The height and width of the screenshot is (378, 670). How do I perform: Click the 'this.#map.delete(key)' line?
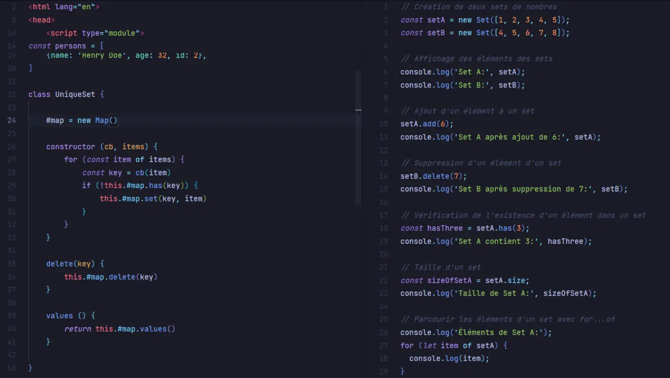tap(111, 277)
